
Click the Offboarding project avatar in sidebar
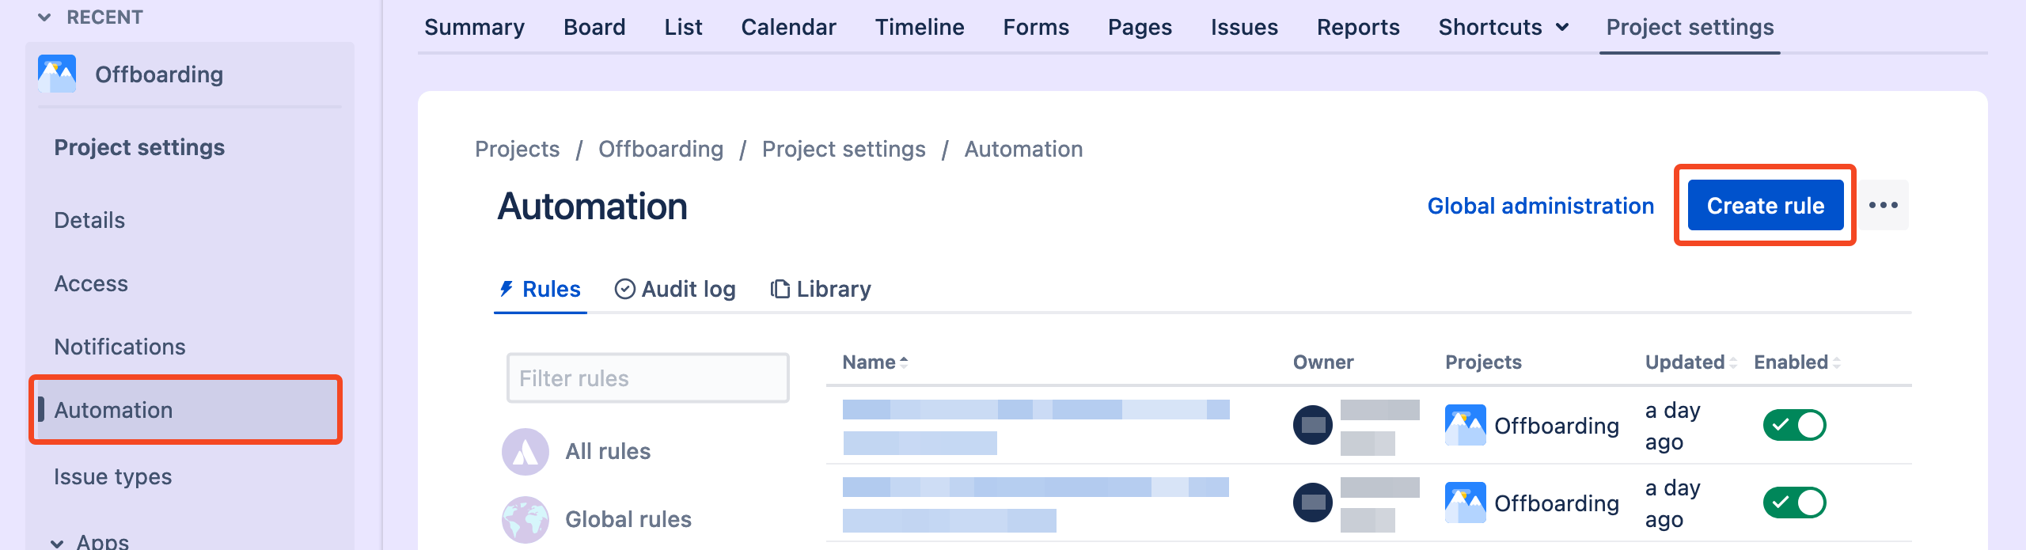(x=57, y=74)
